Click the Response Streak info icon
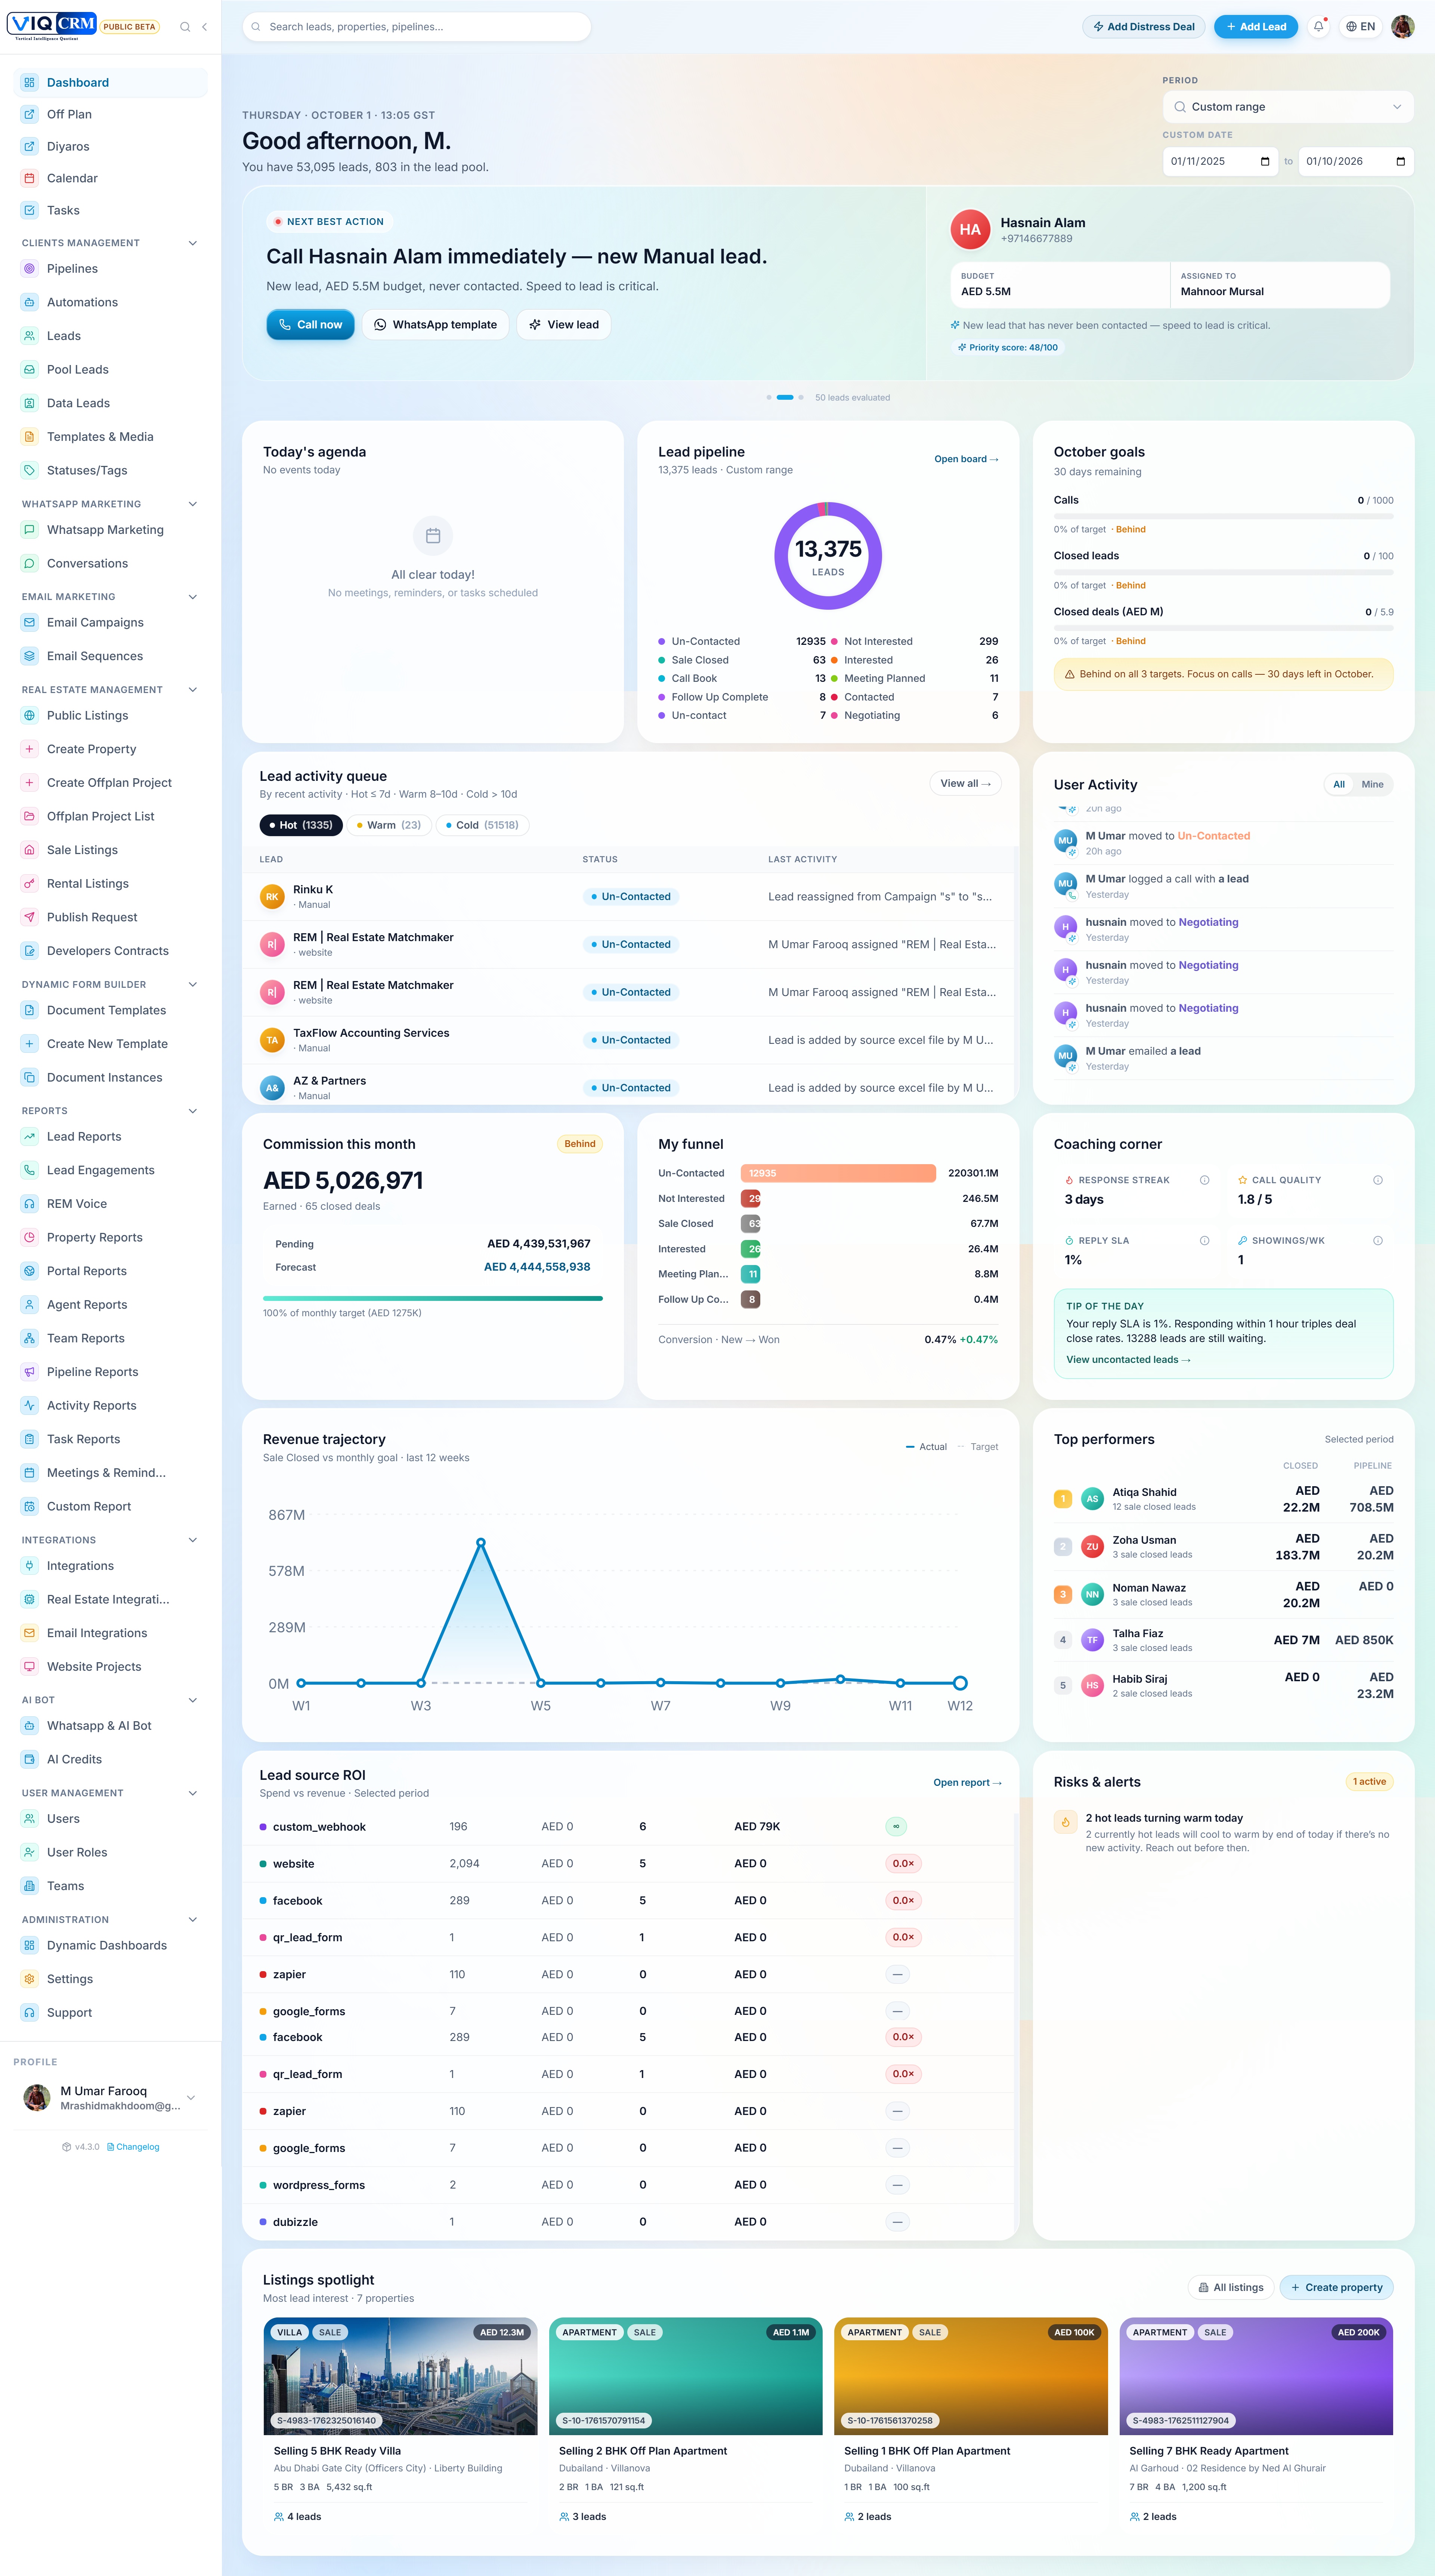 pos(1204,1180)
